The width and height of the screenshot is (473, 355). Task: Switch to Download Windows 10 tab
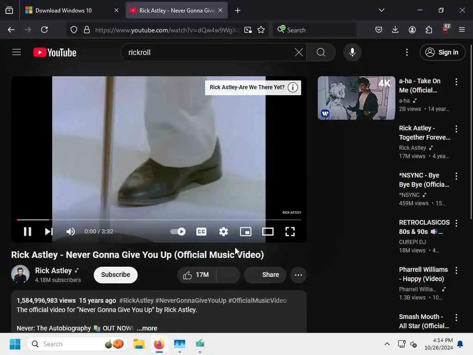pos(71,10)
